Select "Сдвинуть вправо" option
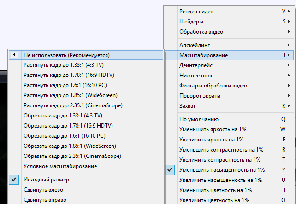296x204 pixels. pos(44,199)
